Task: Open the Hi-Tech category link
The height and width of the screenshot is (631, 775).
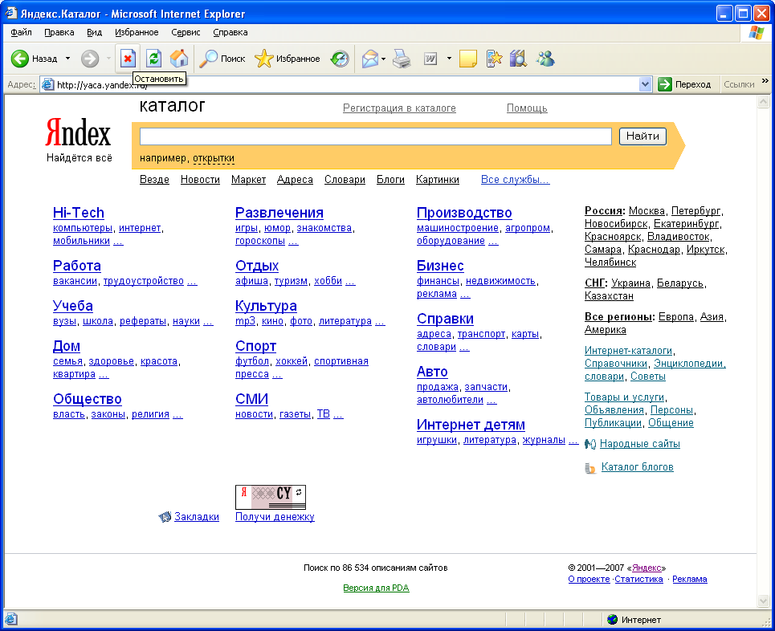Action: click(x=79, y=213)
